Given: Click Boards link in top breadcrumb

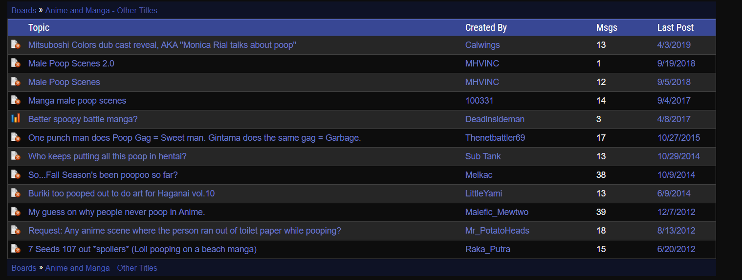Looking at the screenshot, I should [24, 10].
